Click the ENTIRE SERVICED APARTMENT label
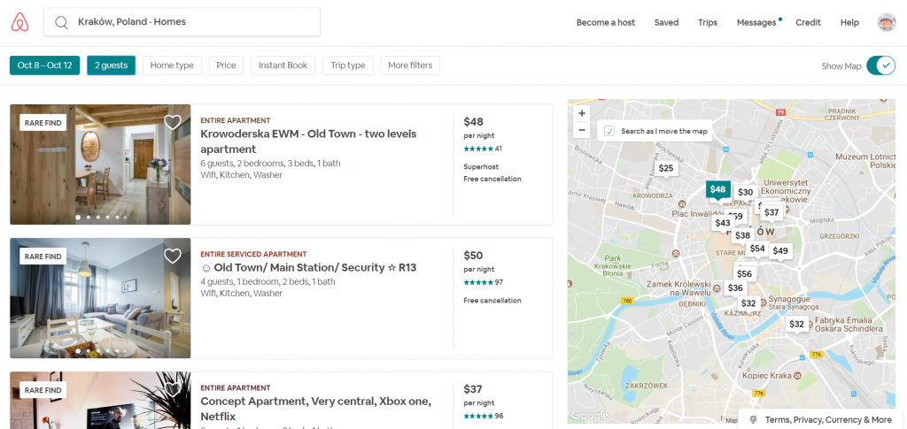Screen dimensions: 907x429 click(253, 254)
